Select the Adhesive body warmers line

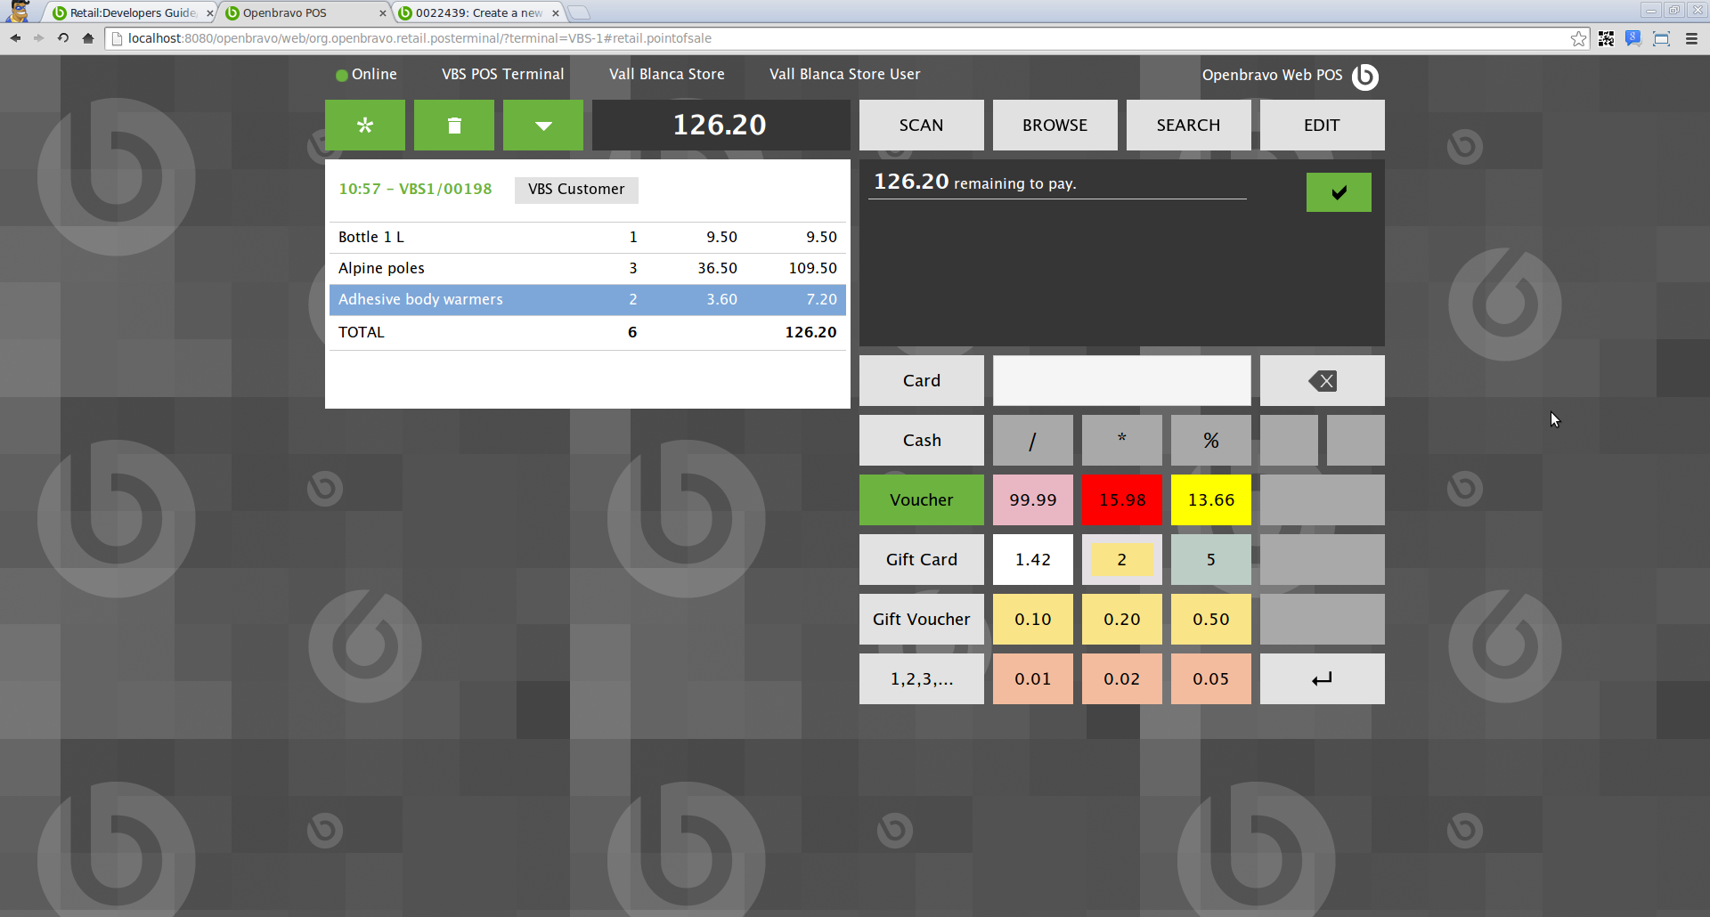588,300
